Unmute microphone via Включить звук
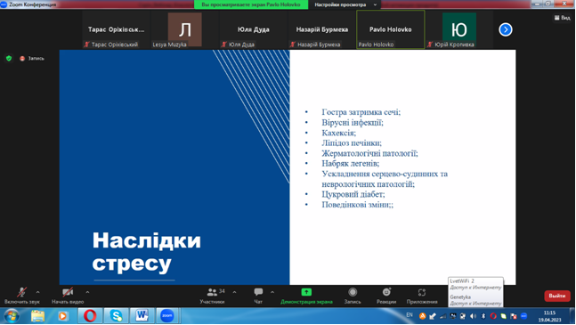Screen dimensions: 576x325 point(21,296)
